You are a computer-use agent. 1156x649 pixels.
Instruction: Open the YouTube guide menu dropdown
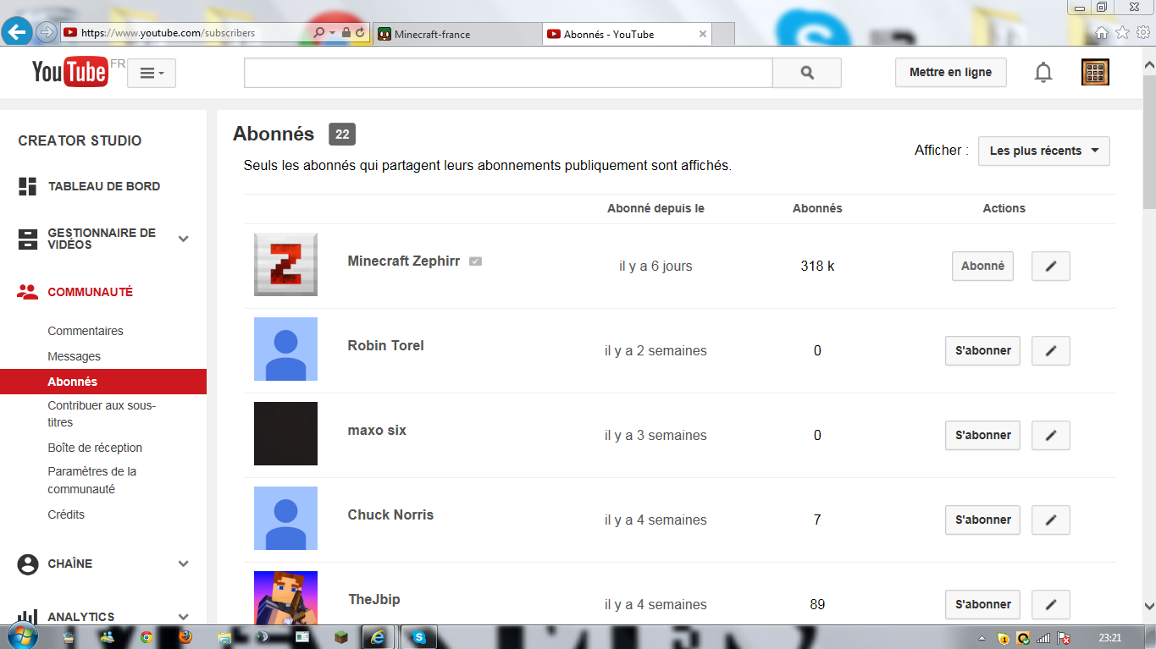pos(152,74)
